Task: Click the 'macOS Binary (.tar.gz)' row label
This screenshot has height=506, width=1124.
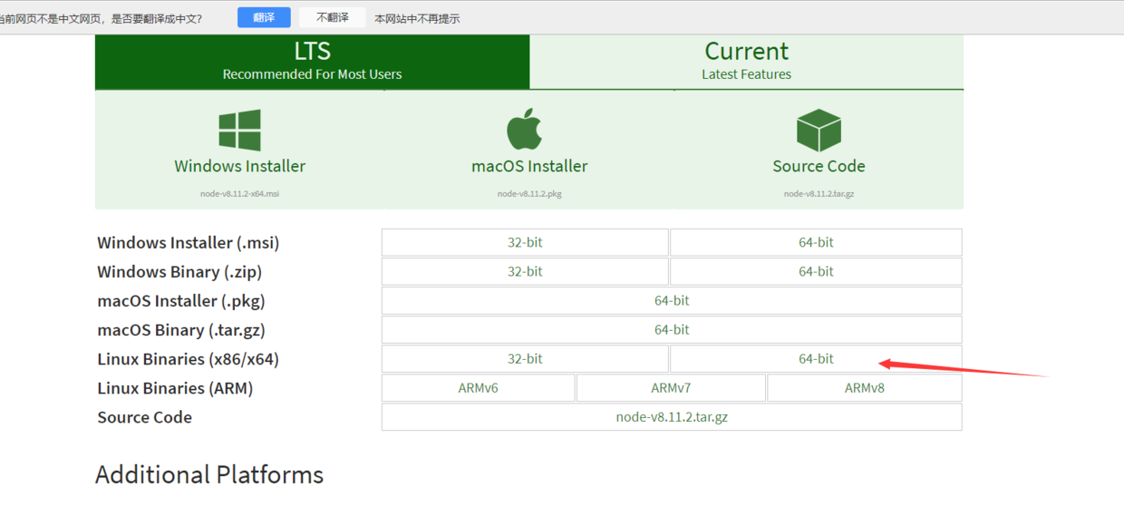Action: (181, 330)
